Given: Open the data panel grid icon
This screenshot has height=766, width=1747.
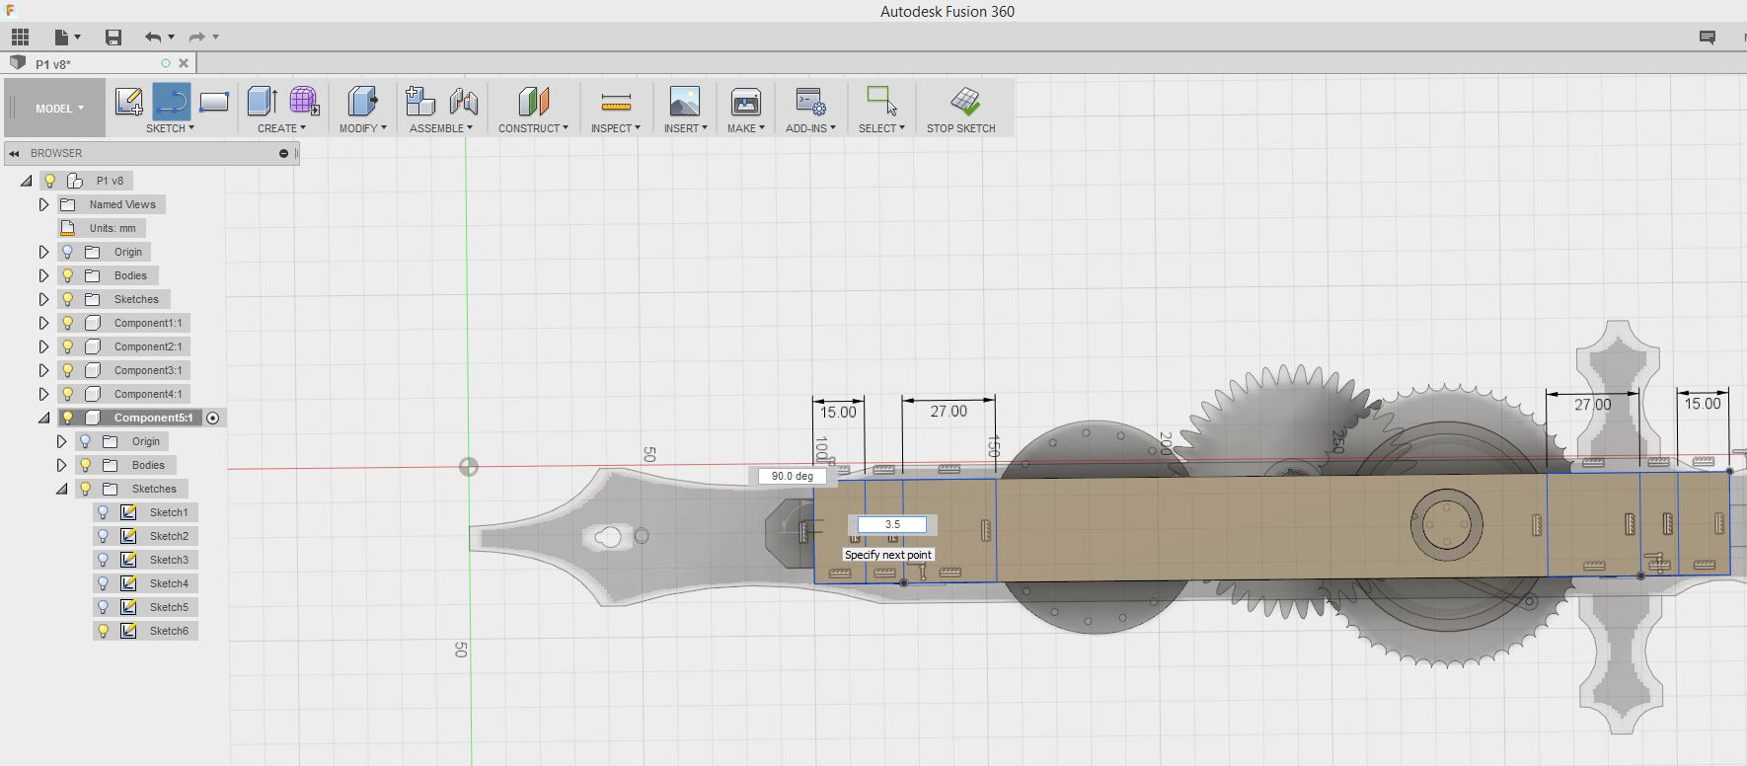Looking at the screenshot, I should [21, 38].
